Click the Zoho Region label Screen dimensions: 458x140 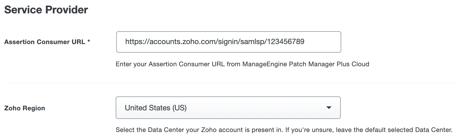point(25,108)
